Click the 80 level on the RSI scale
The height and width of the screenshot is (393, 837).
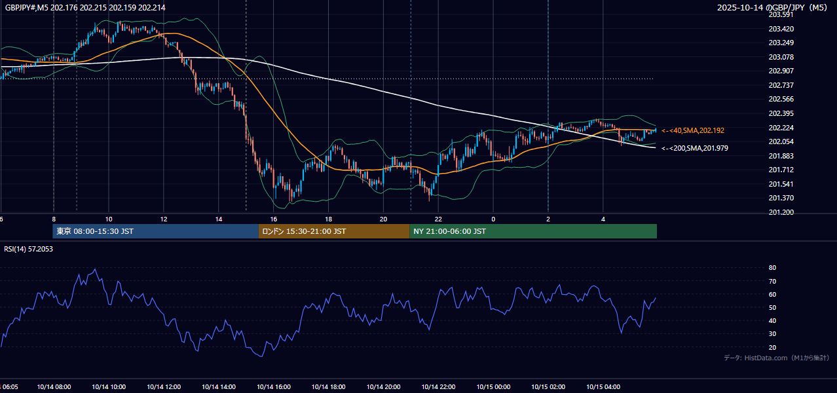(772, 268)
